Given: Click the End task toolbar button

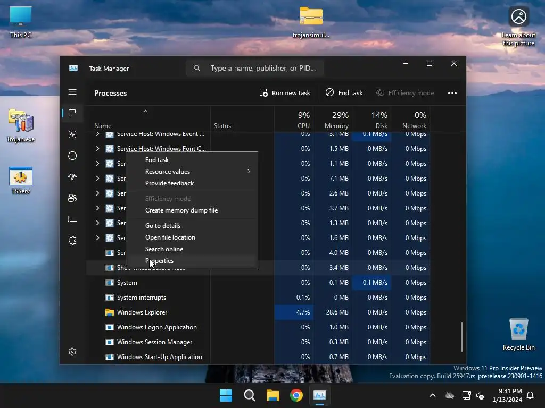Looking at the screenshot, I should (x=344, y=92).
